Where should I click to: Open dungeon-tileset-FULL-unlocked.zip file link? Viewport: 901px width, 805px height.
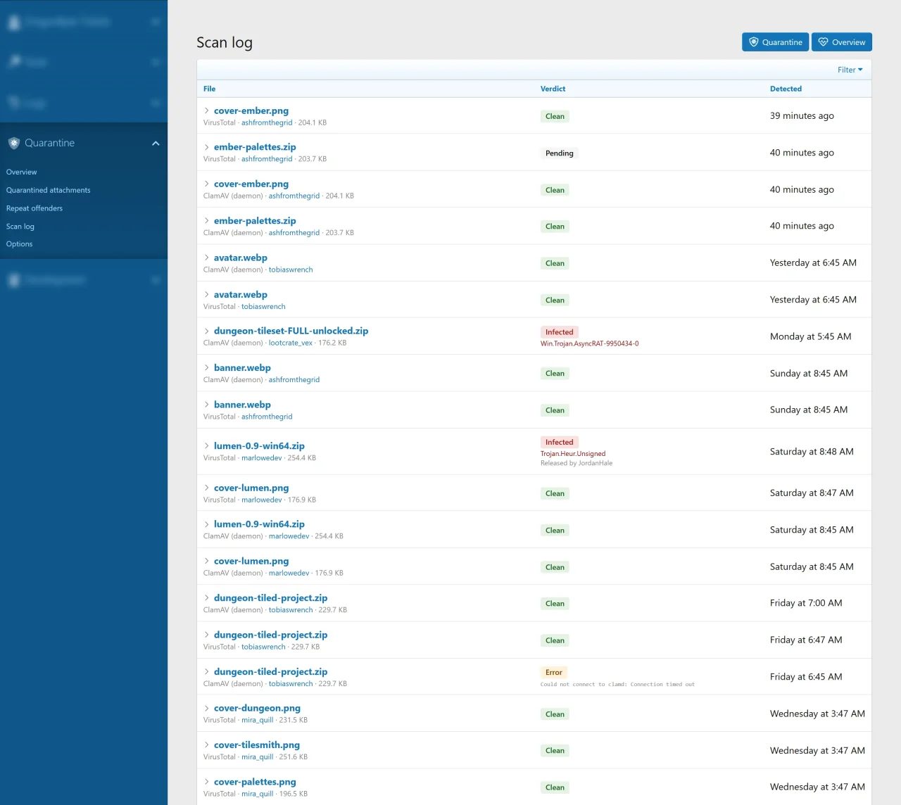click(291, 331)
